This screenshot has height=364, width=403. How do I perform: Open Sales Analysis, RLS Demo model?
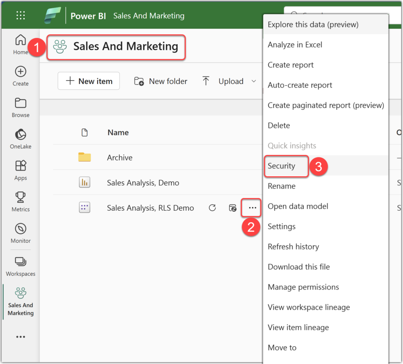pos(150,208)
